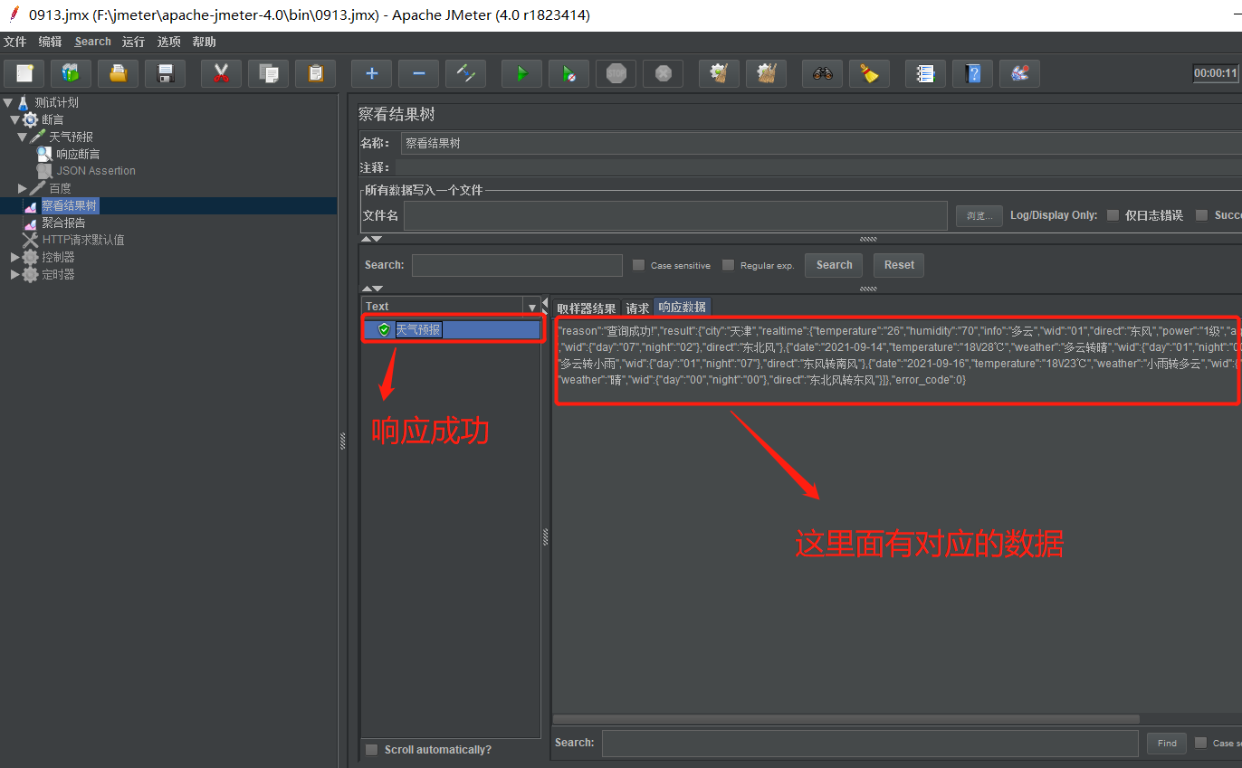Click the Open file folder icon
This screenshot has height=768, width=1242.
point(119,73)
